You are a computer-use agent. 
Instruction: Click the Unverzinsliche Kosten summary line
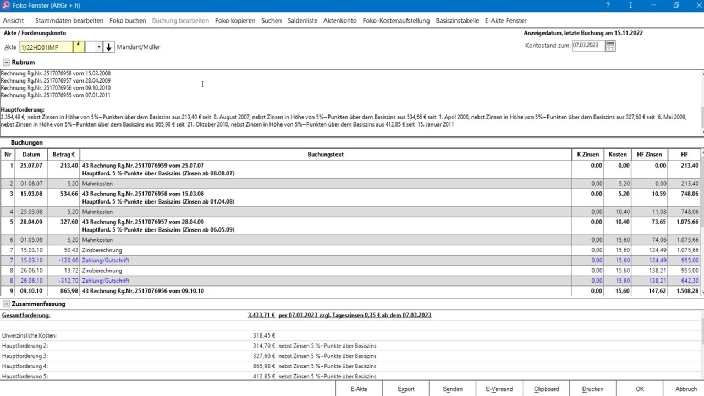click(x=350, y=335)
